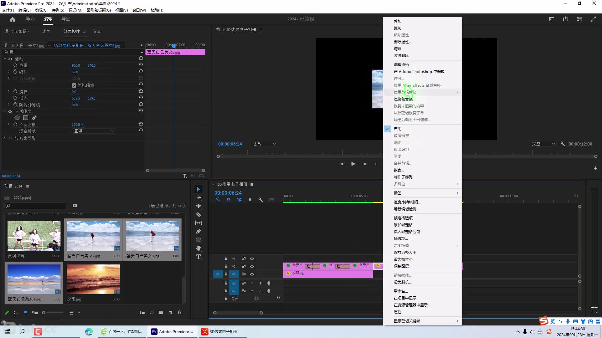This screenshot has width=602, height=338.
Task: Toggle 启用 Enable in context menu
Action: click(x=422, y=129)
